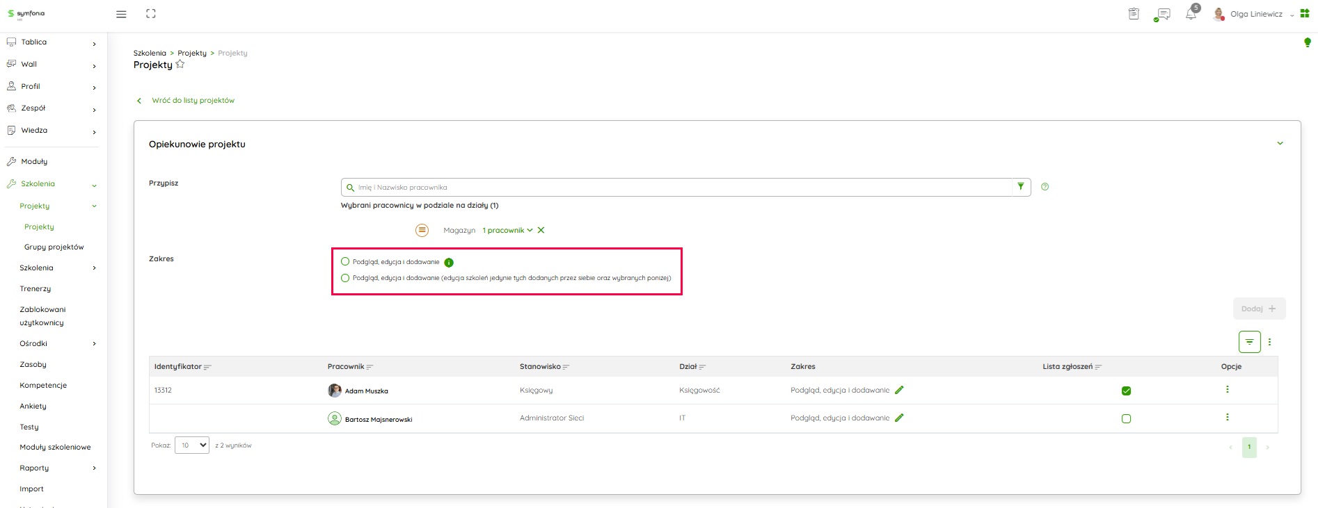1318x508 pixels.
Task: Open the chat messages icon
Action: 1162,14
